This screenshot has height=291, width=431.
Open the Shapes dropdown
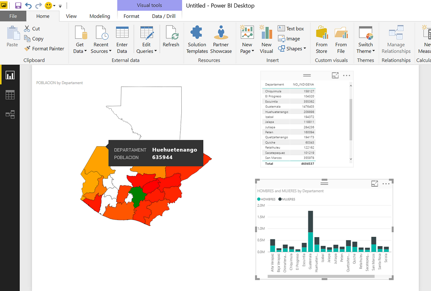click(x=292, y=48)
